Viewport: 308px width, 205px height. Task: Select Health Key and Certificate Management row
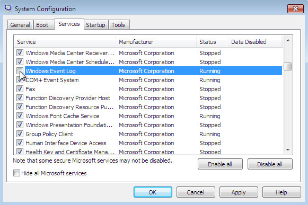pyautogui.click(x=148, y=151)
